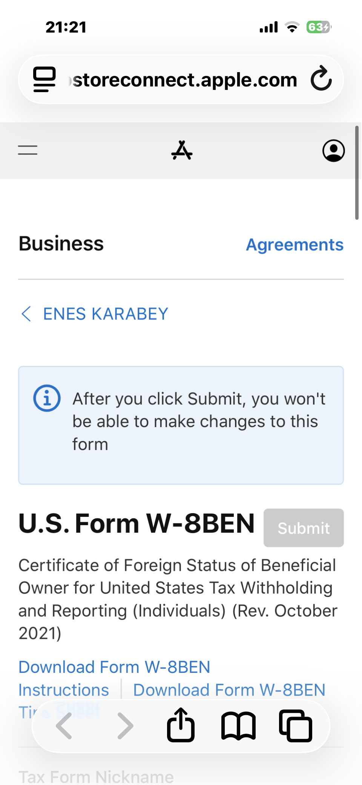Tap the App Store Connect logo
The image size is (362, 785).
(x=182, y=151)
